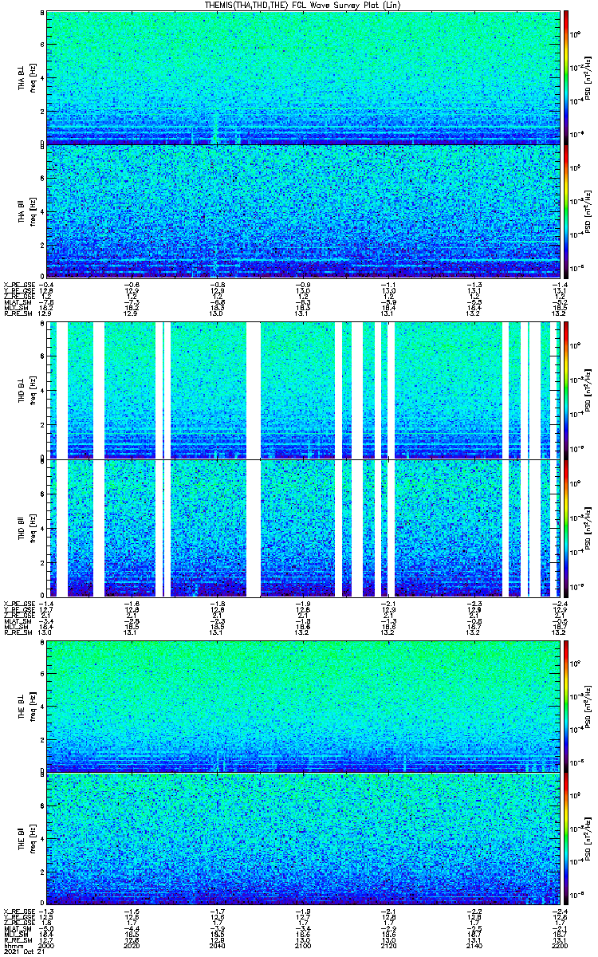The width and height of the screenshot is (598, 957).
Task: Click the PSD unit label of THA B-parallel
Action: (x=588, y=211)
